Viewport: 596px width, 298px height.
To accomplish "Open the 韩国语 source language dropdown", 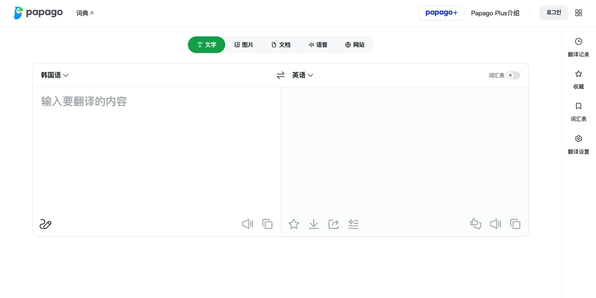I will pos(55,75).
